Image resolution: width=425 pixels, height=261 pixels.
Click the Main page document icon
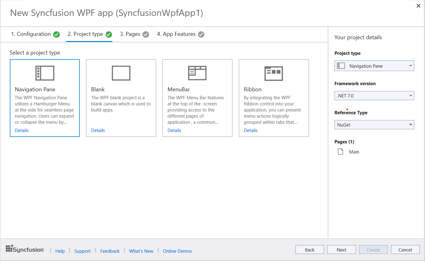coord(340,152)
